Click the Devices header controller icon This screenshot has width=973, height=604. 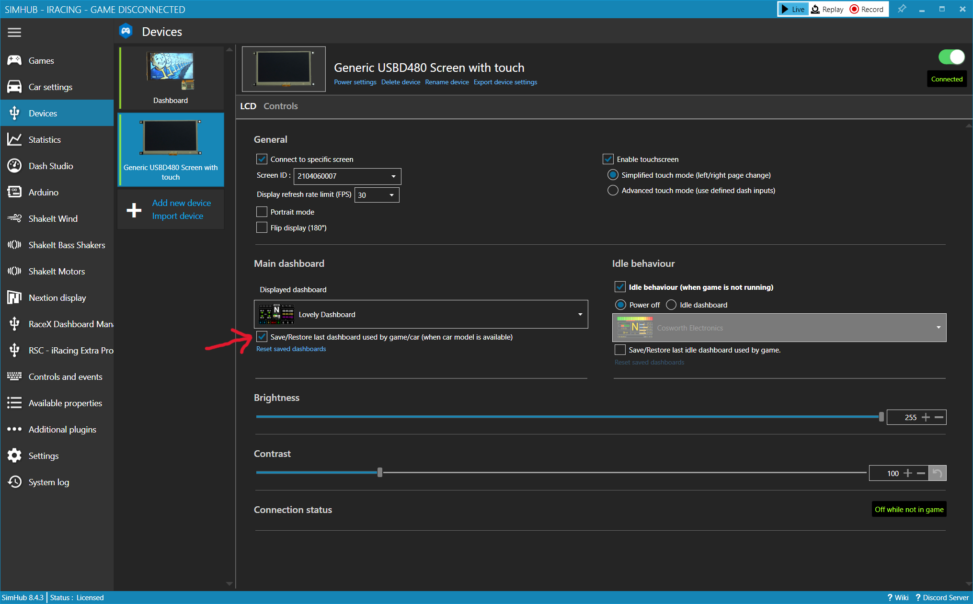coord(126,31)
